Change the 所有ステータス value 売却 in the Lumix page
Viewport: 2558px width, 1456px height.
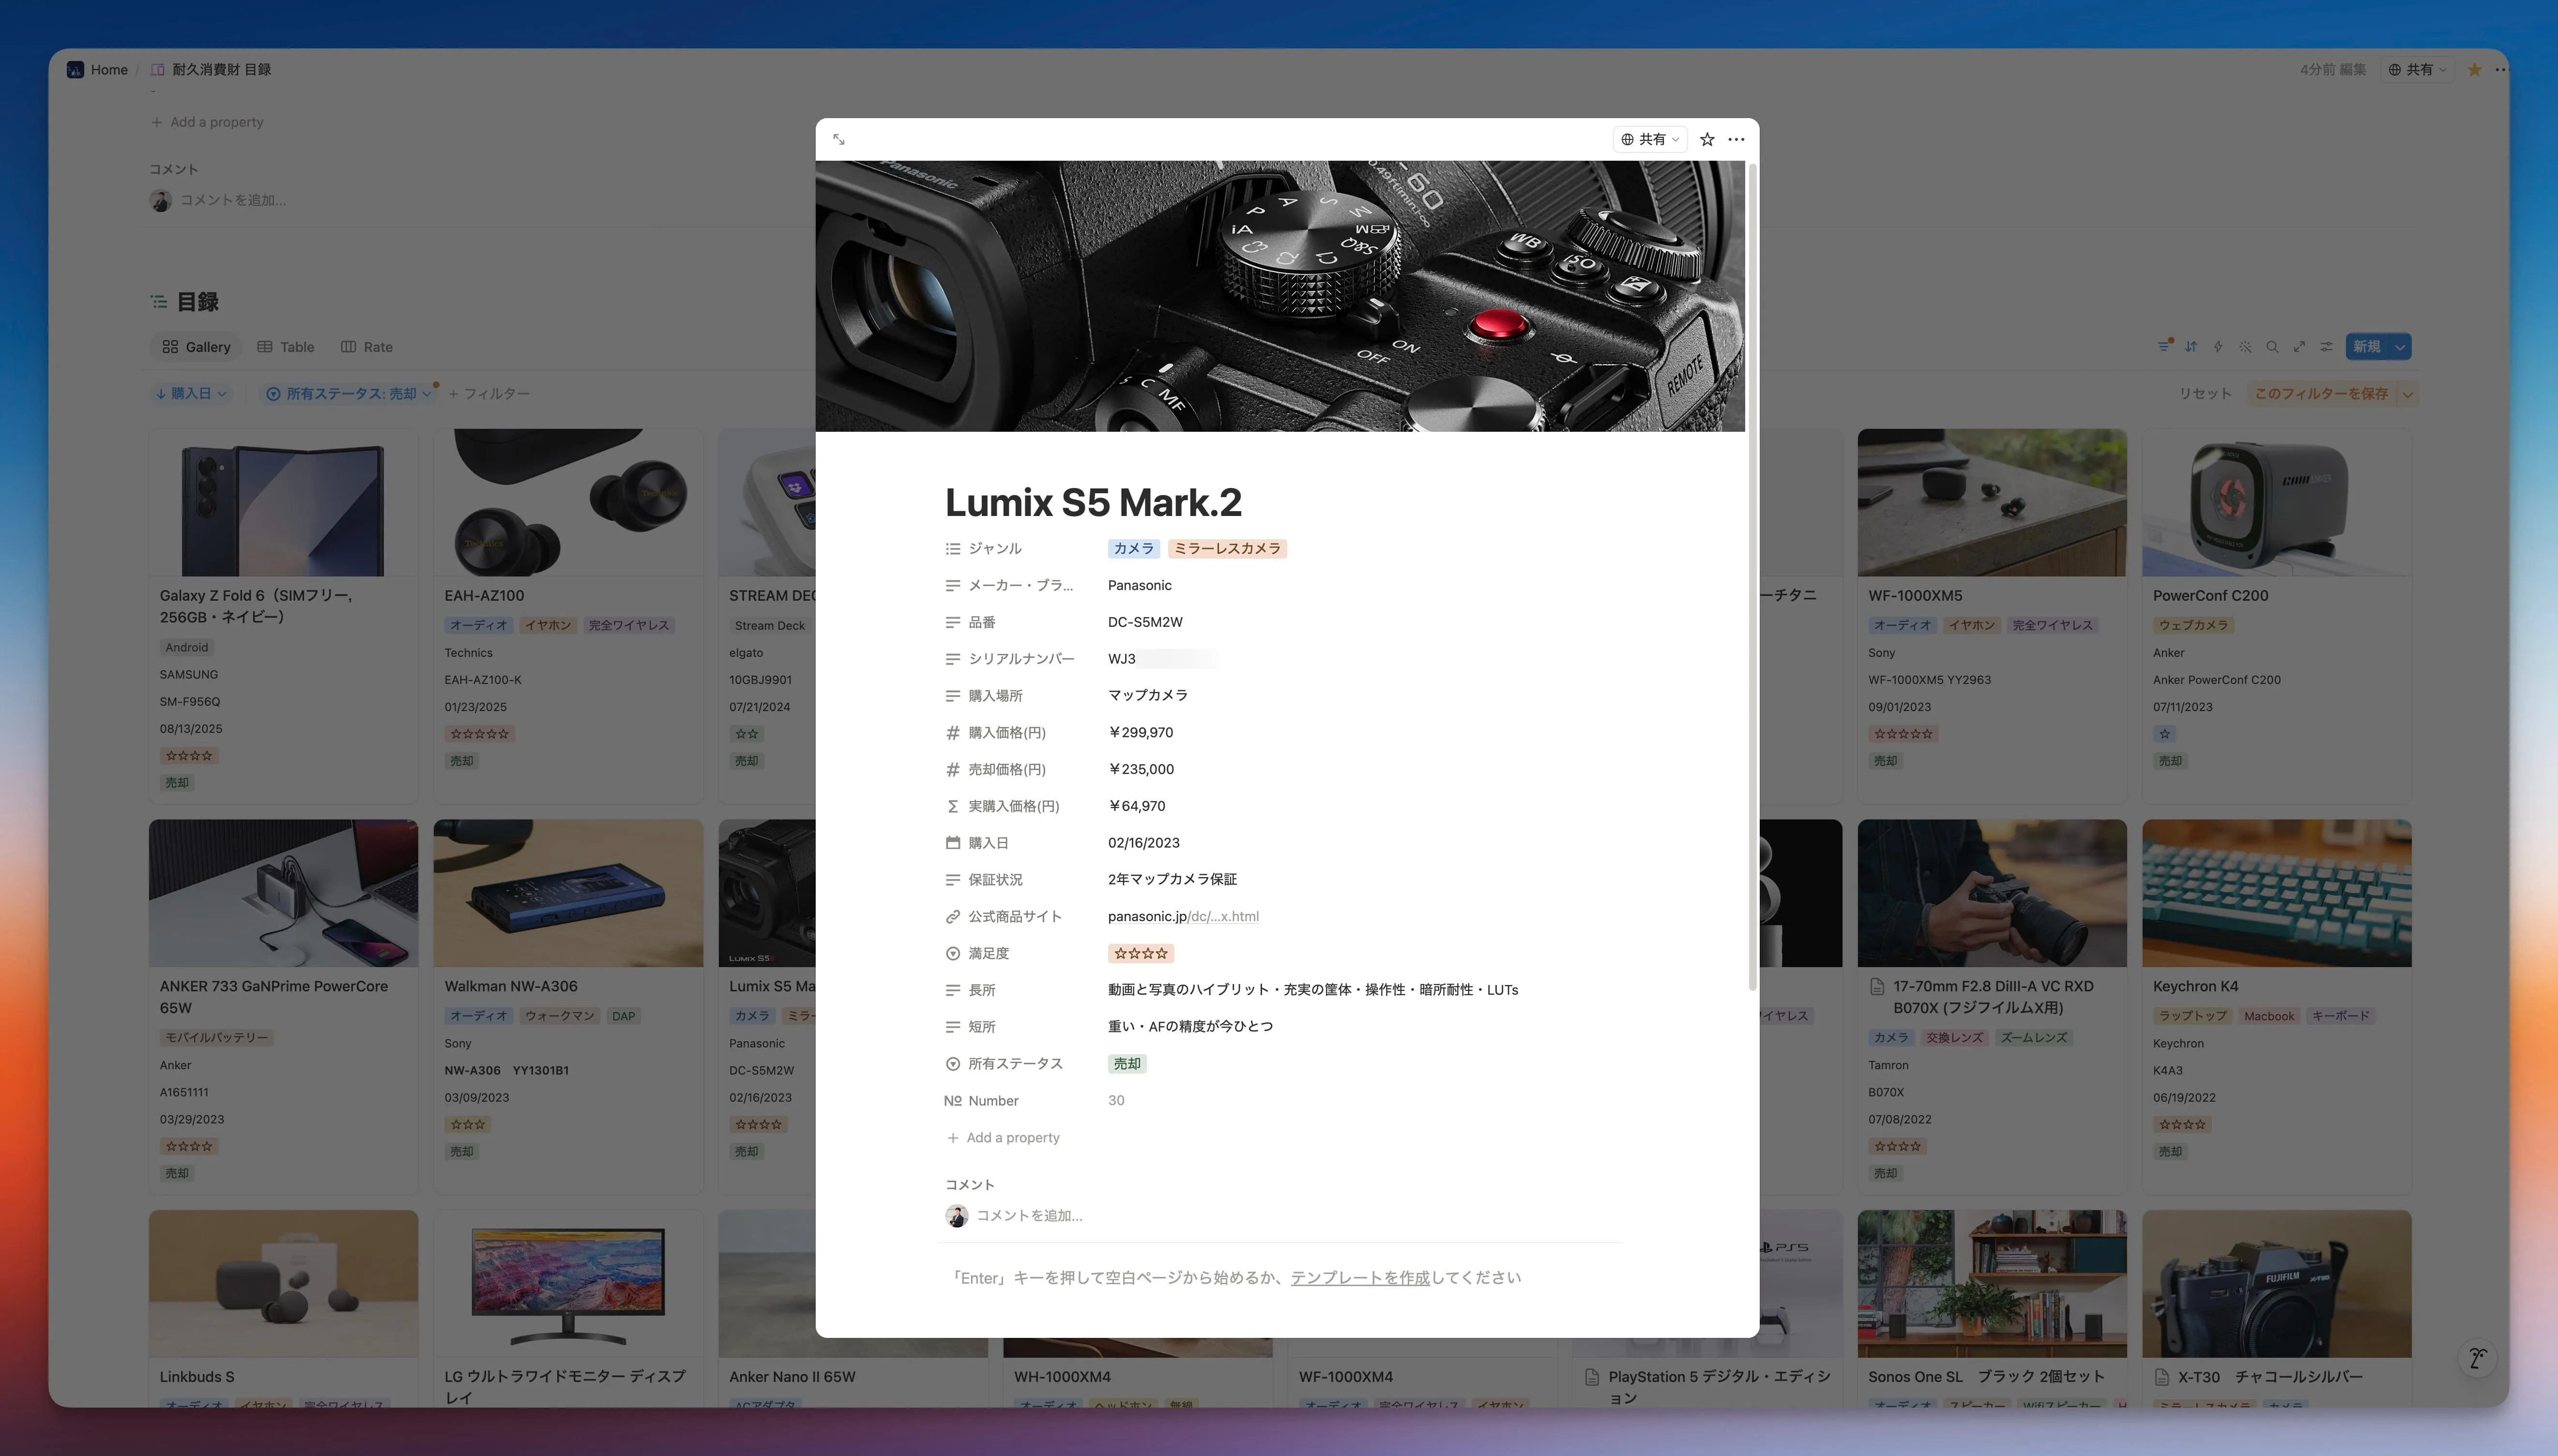(x=1127, y=1063)
